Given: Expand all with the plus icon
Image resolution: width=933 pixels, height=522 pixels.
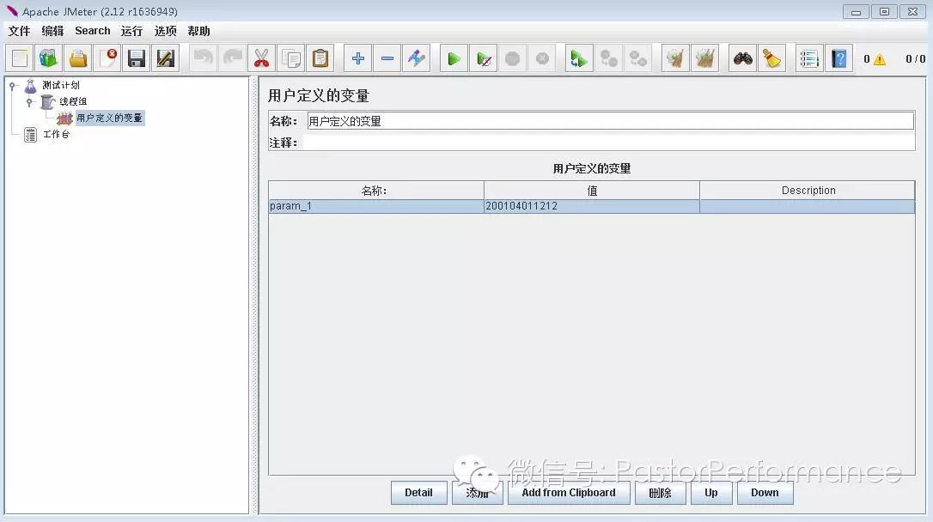Looking at the screenshot, I should point(357,58).
